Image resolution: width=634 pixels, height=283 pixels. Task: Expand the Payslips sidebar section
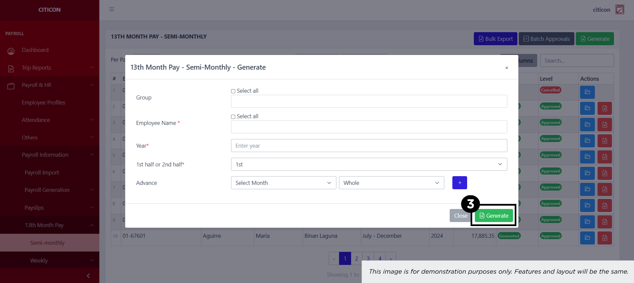click(x=34, y=208)
